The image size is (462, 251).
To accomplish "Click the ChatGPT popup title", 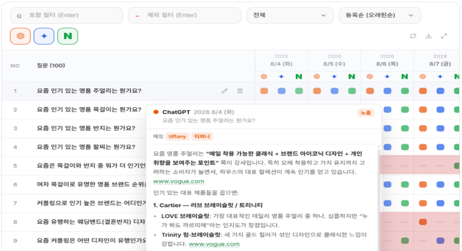I will click(x=176, y=112).
